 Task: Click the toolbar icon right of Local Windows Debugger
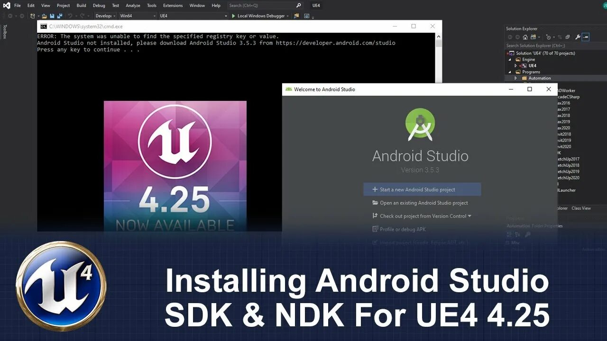coord(296,16)
